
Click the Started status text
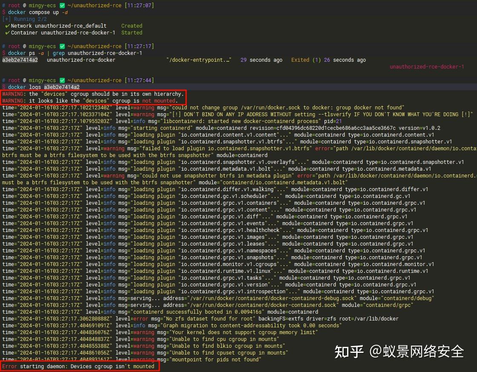[132, 32]
